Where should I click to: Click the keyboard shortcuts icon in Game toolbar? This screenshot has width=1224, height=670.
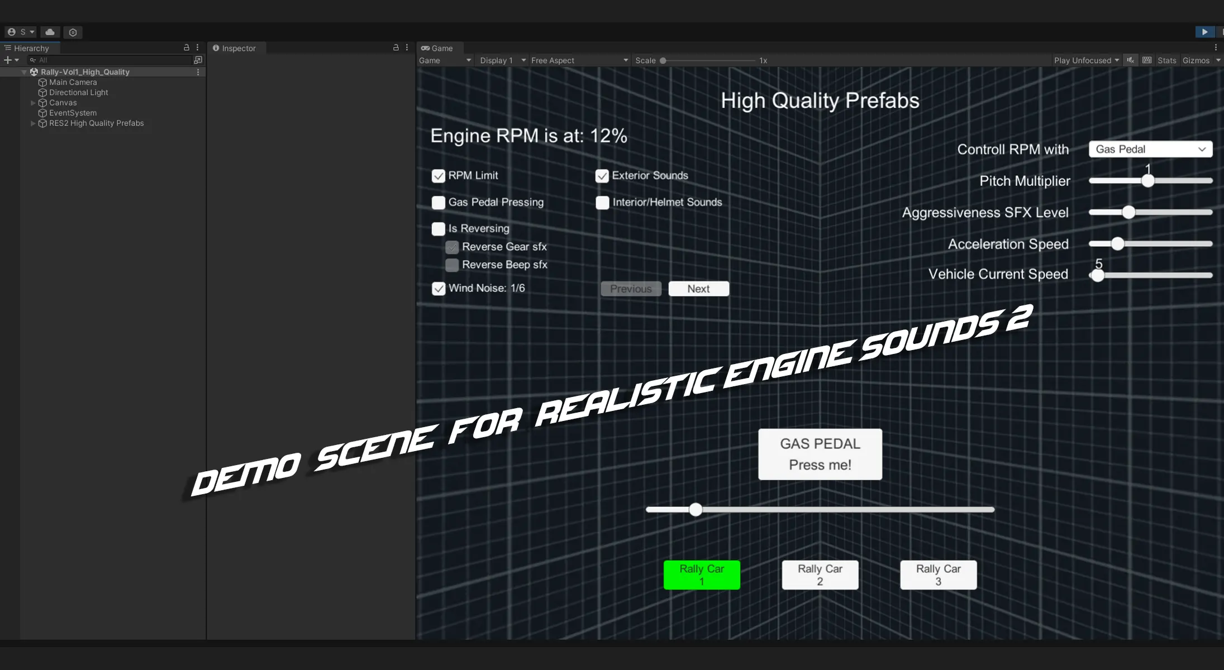click(1147, 60)
